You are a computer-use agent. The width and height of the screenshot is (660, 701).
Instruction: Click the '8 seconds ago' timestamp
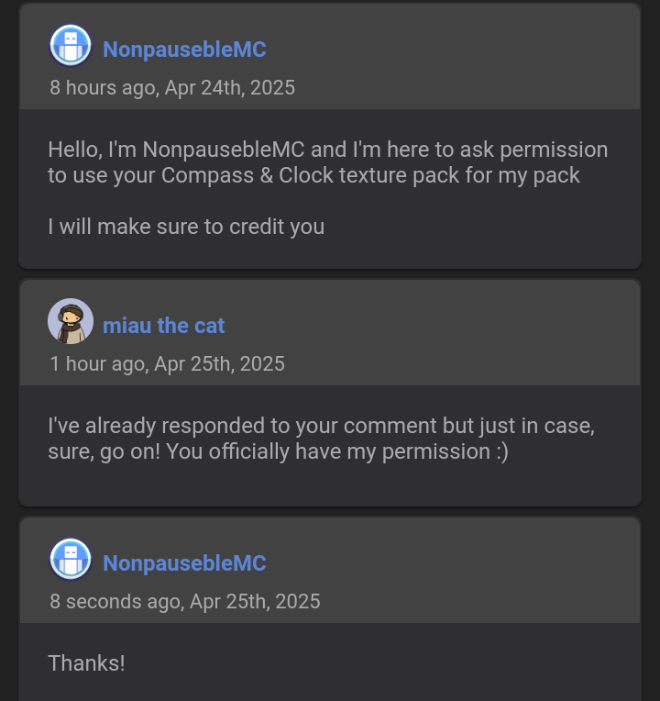115,601
